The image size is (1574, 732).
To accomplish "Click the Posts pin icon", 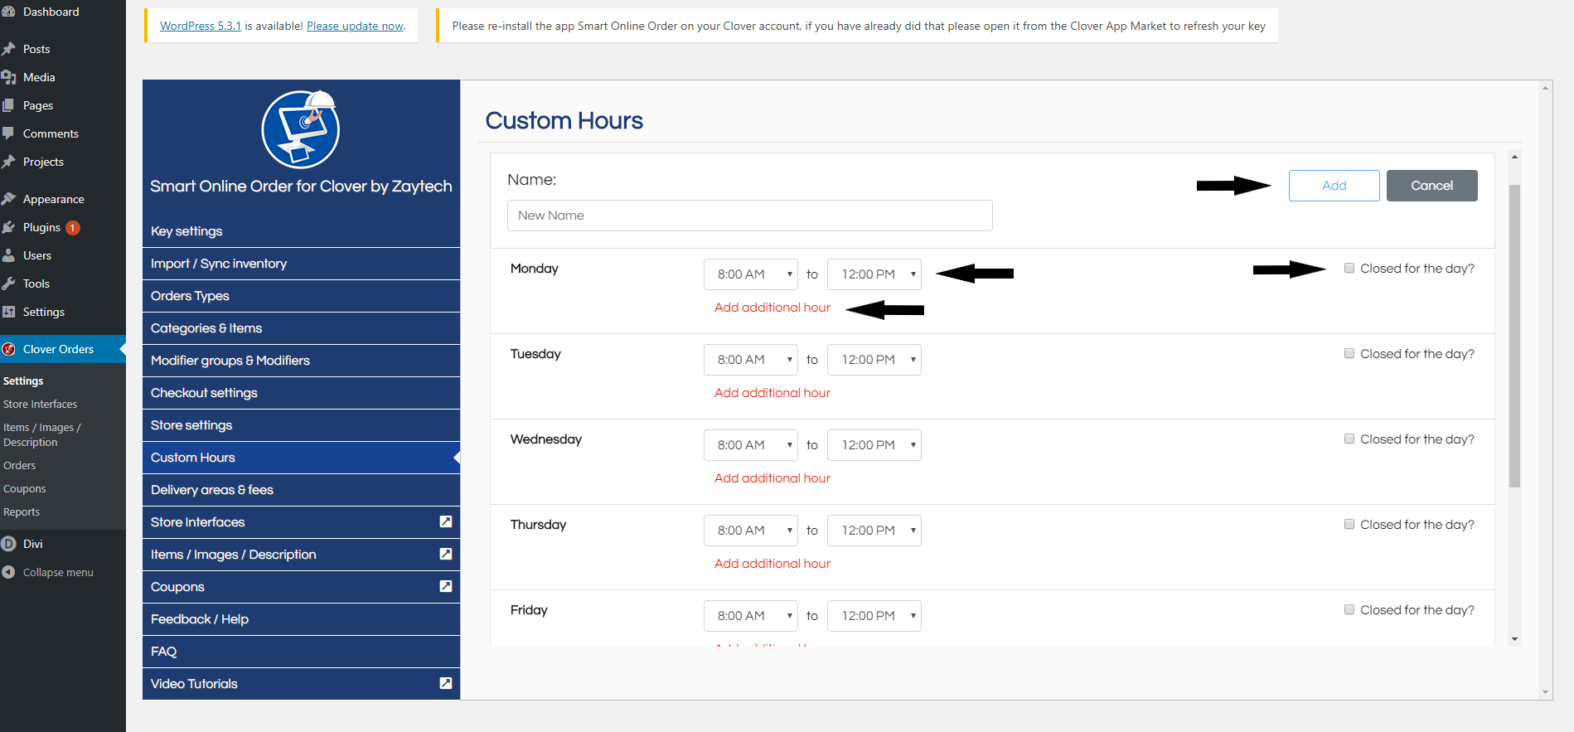I will pyautogui.click(x=9, y=49).
